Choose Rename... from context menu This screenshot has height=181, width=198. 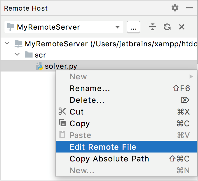[x=90, y=89]
